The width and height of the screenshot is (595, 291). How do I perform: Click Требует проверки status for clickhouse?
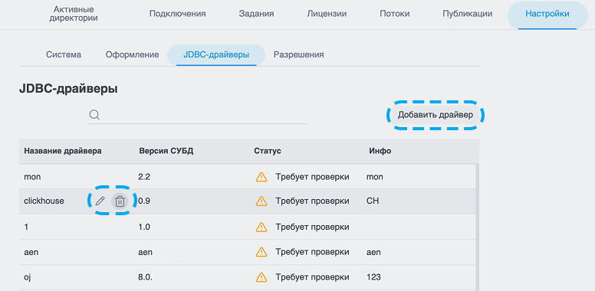coord(312,201)
